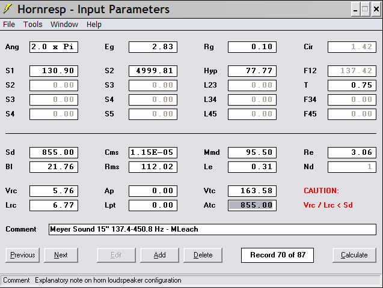Click the Ang field showing 2.0 x Pi
383x288 pixels.
click(54, 47)
